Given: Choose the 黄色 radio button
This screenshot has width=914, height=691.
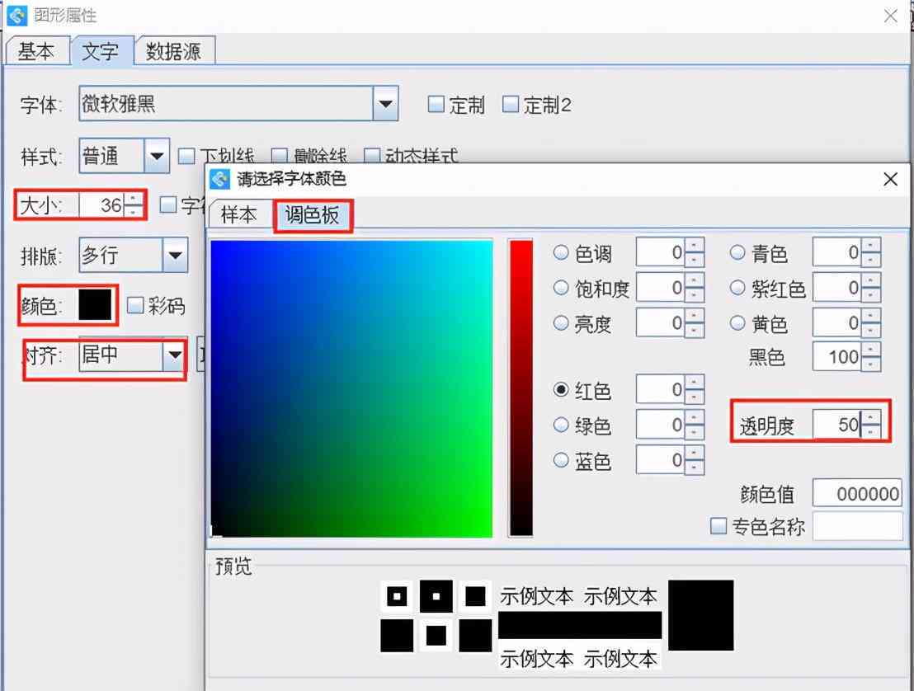Looking at the screenshot, I should tap(737, 322).
